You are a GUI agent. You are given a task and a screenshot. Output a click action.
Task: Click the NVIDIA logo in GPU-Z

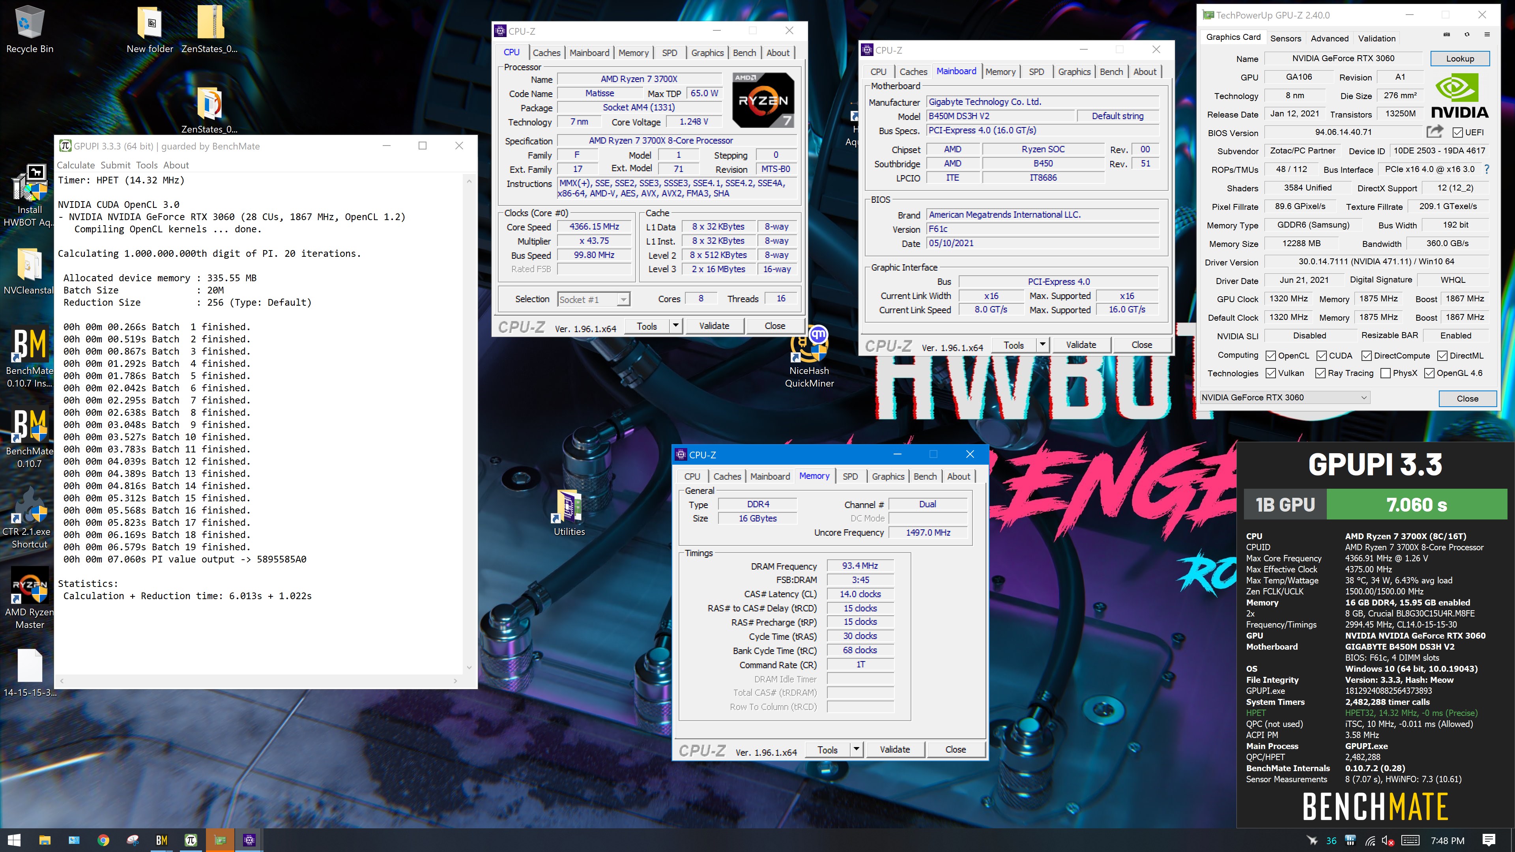(1460, 96)
